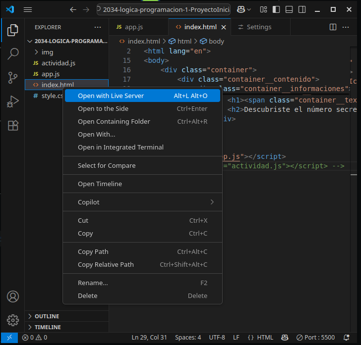Open remote window button in status bar
This screenshot has width=361, height=345.
coord(9,338)
